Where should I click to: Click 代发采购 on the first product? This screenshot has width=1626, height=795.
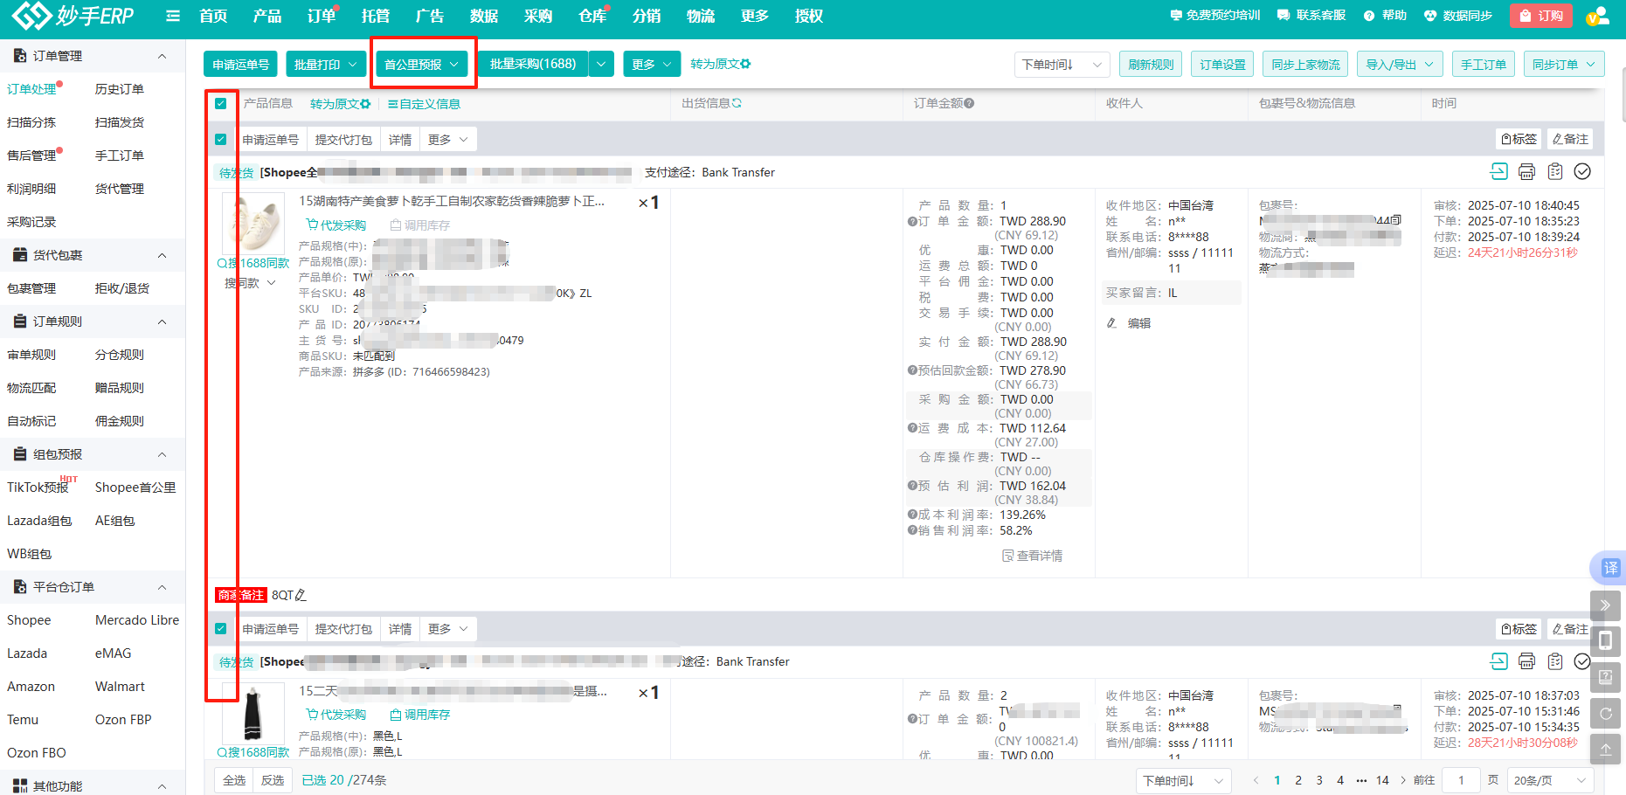tap(336, 225)
